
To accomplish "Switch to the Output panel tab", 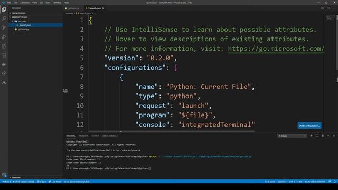I will coord(95,136).
